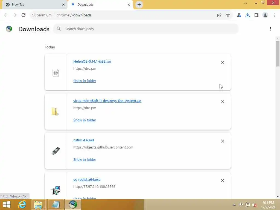
Task: Click the http://77.97.240.130:25565 source text
Action: [94, 186]
